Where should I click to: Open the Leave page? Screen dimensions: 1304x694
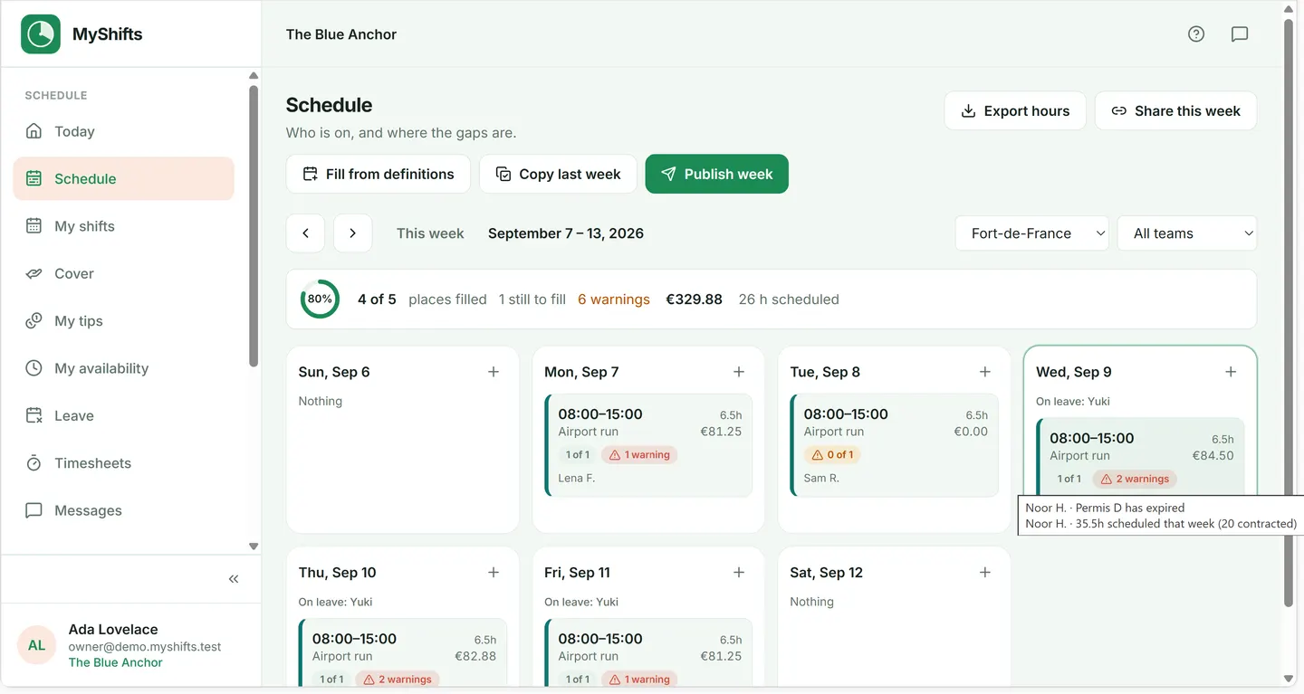[x=124, y=415]
